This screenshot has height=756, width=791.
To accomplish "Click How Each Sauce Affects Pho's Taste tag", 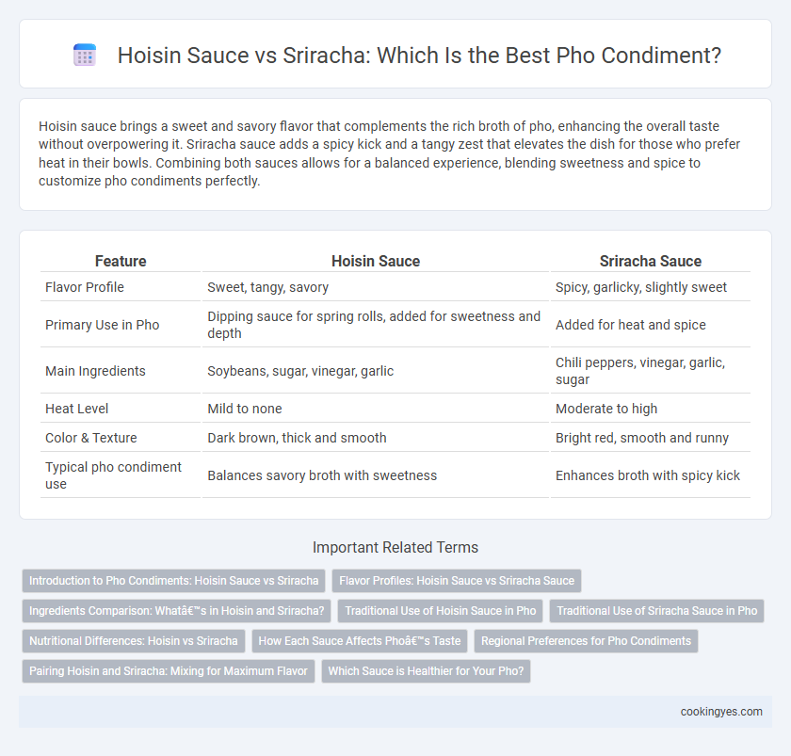I will click(360, 641).
